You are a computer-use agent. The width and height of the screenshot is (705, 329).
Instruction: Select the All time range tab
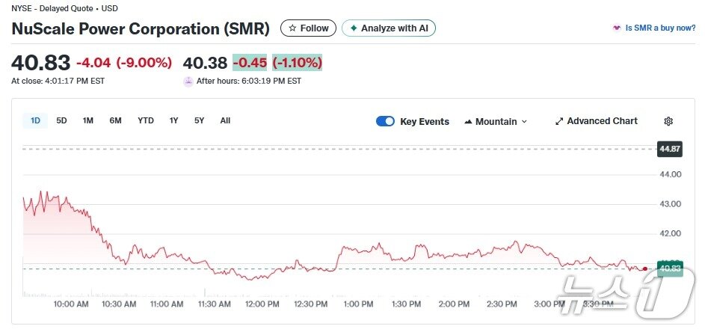(225, 120)
